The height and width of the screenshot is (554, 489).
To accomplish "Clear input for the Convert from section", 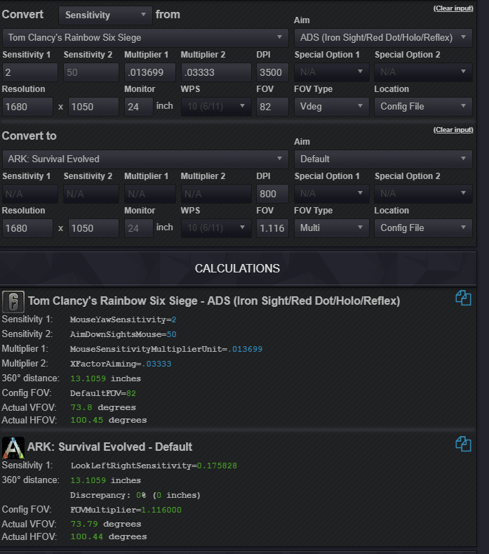I will 453,8.
